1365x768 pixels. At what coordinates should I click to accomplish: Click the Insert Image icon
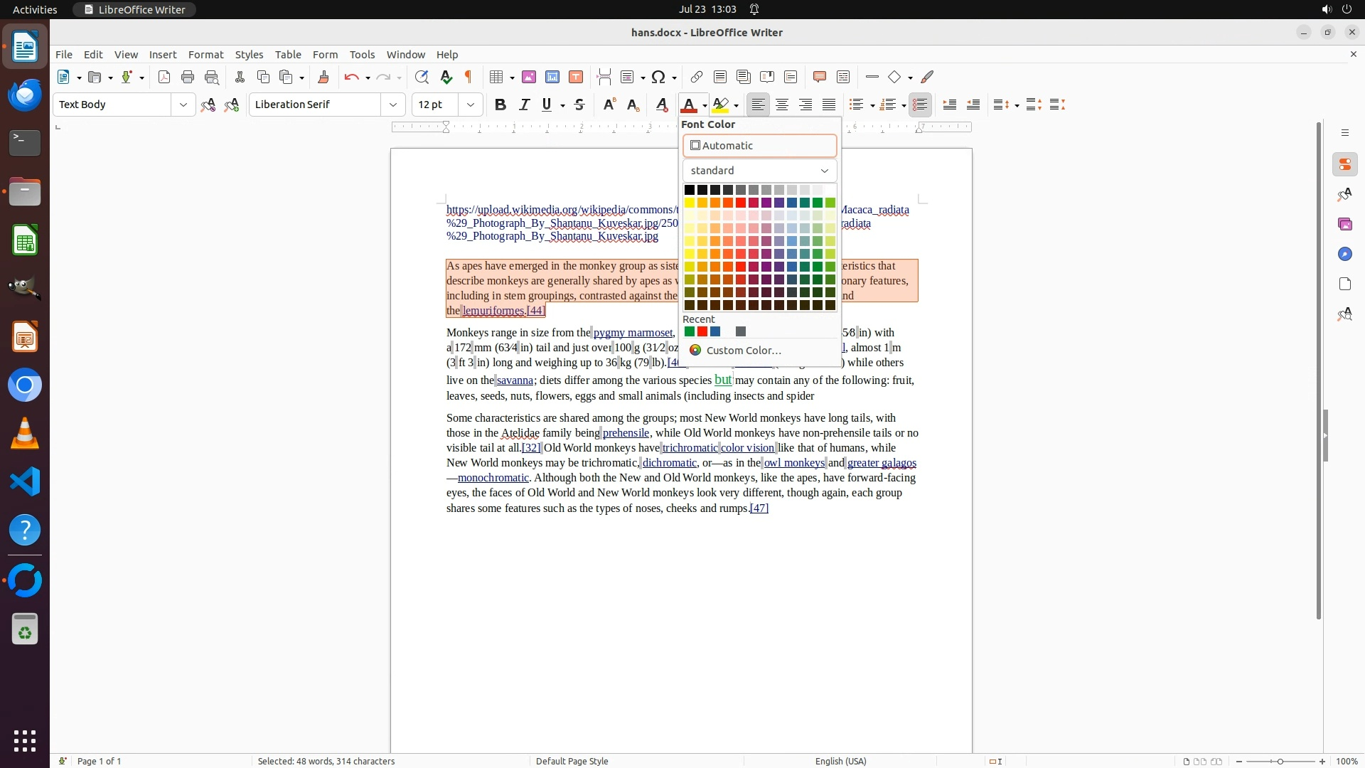[x=529, y=77]
